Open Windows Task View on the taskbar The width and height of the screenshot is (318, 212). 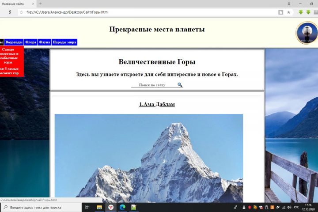tap(87, 207)
